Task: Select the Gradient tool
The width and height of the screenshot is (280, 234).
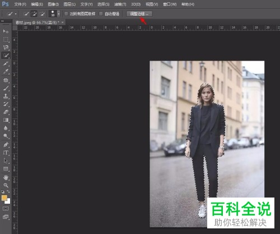Action: tap(6, 120)
